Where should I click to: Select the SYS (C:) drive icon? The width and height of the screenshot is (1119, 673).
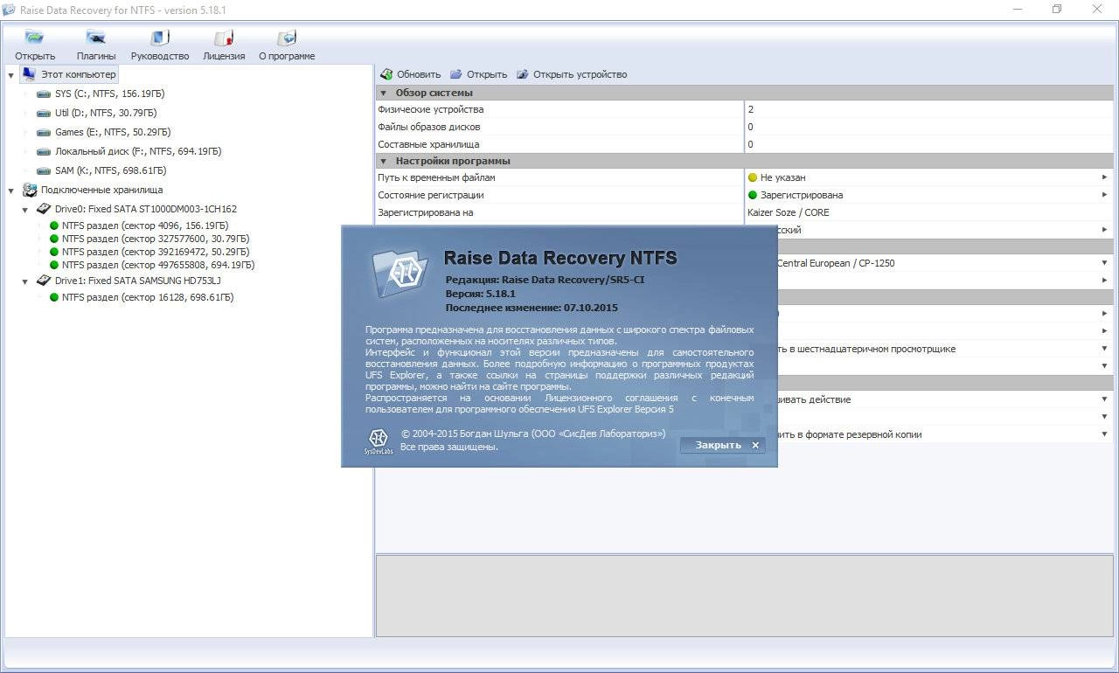coord(44,94)
